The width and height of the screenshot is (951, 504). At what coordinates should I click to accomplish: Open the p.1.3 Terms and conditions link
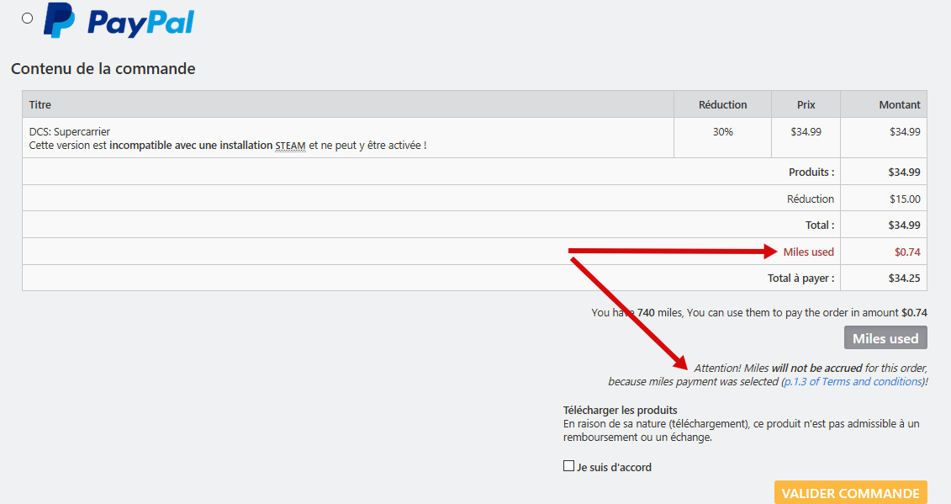click(x=853, y=381)
